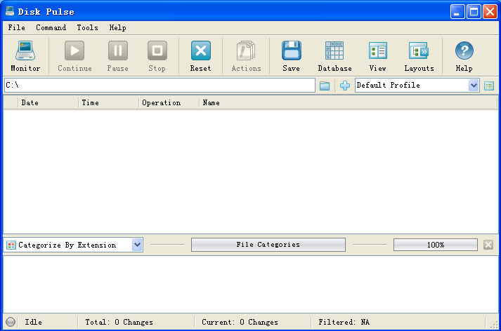Click the File Categories button
Image resolution: width=501 pixels, height=331 pixels.
(x=268, y=245)
